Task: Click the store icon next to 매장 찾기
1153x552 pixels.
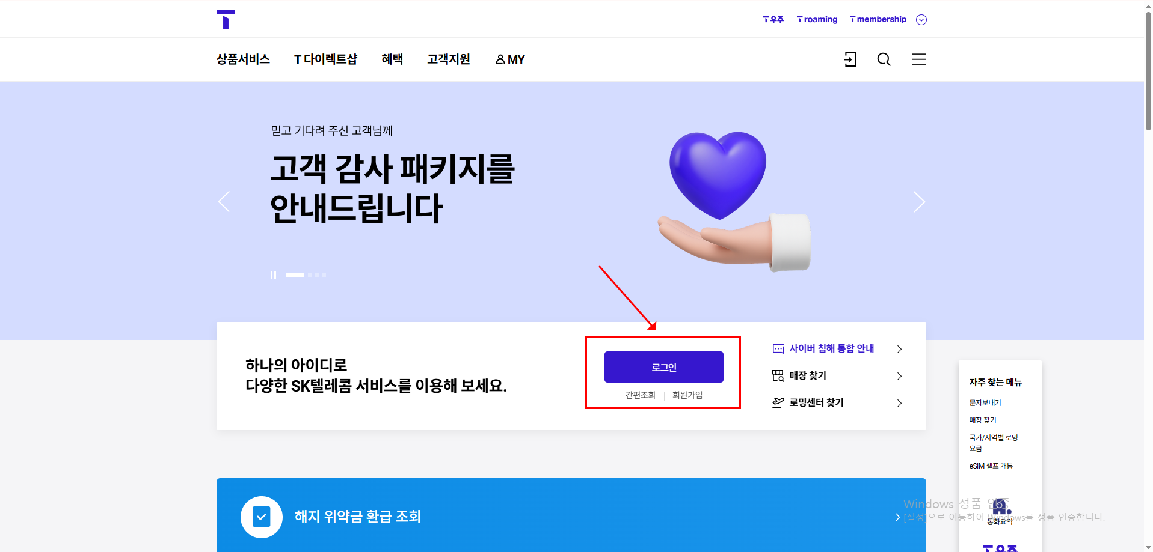Action: click(778, 376)
